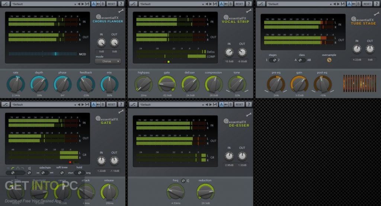Screen dimensions: 381x206
Task: Save preset with floppy icon in De-Esser
Action: pos(215,105)
